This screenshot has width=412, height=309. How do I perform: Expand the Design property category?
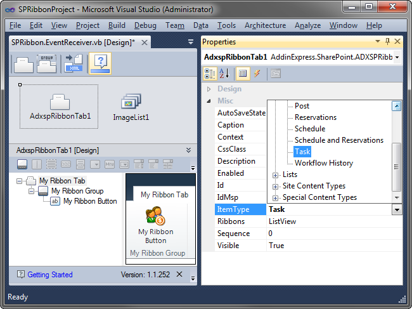(209, 89)
